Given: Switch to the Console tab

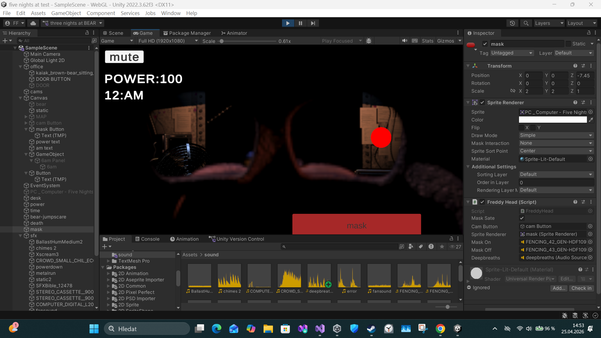Looking at the screenshot, I should [x=147, y=239].
